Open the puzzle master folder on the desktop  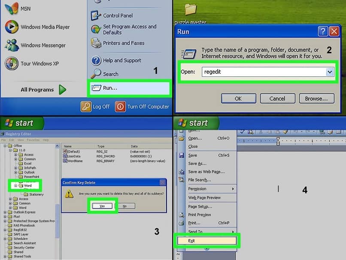point(190,9)
